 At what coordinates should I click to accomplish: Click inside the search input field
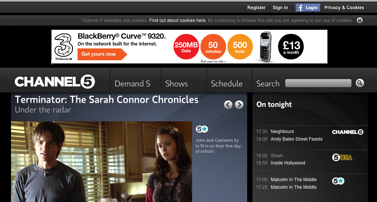click(318, 83)
